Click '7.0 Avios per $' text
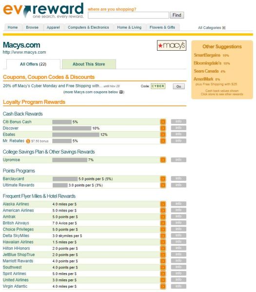256x292 pixels. 65,223
